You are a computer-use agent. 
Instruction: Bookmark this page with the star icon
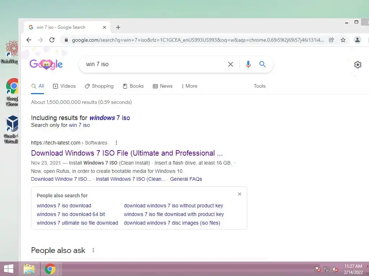343,40
